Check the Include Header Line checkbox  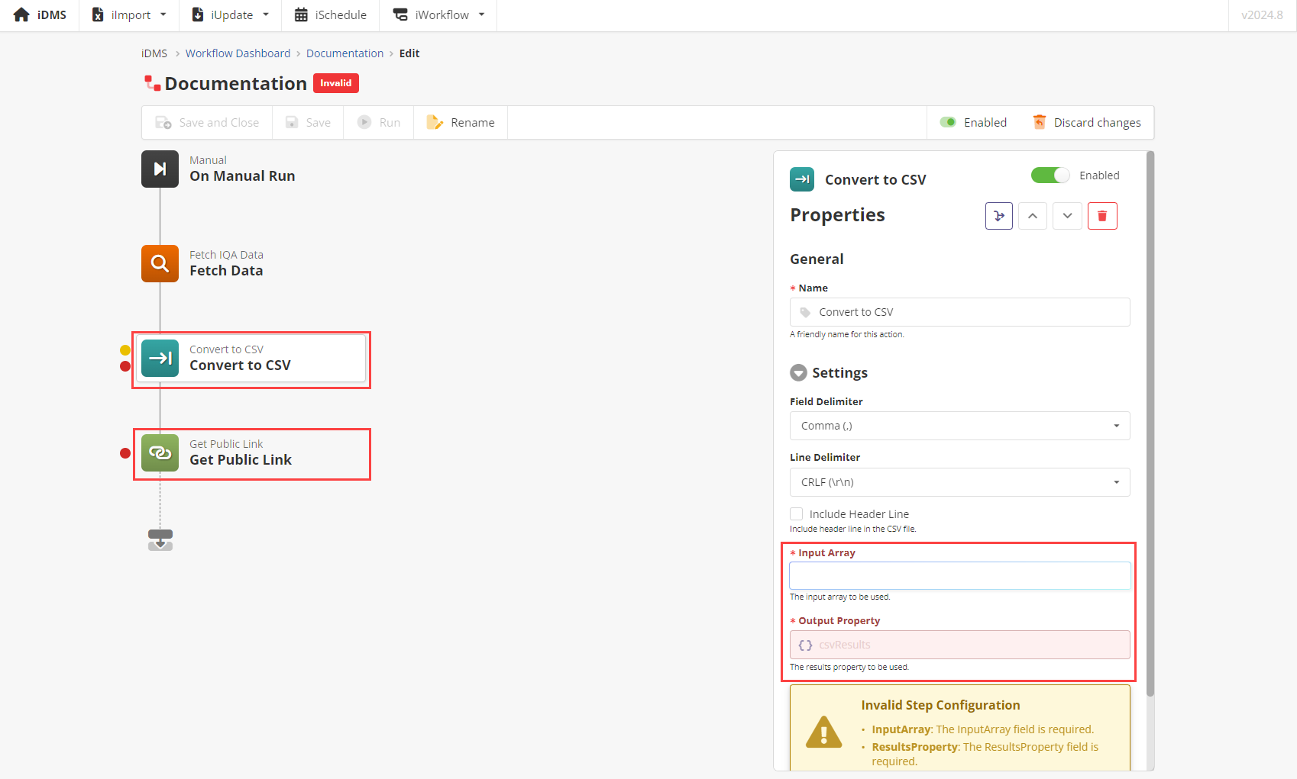coord(797,514)
